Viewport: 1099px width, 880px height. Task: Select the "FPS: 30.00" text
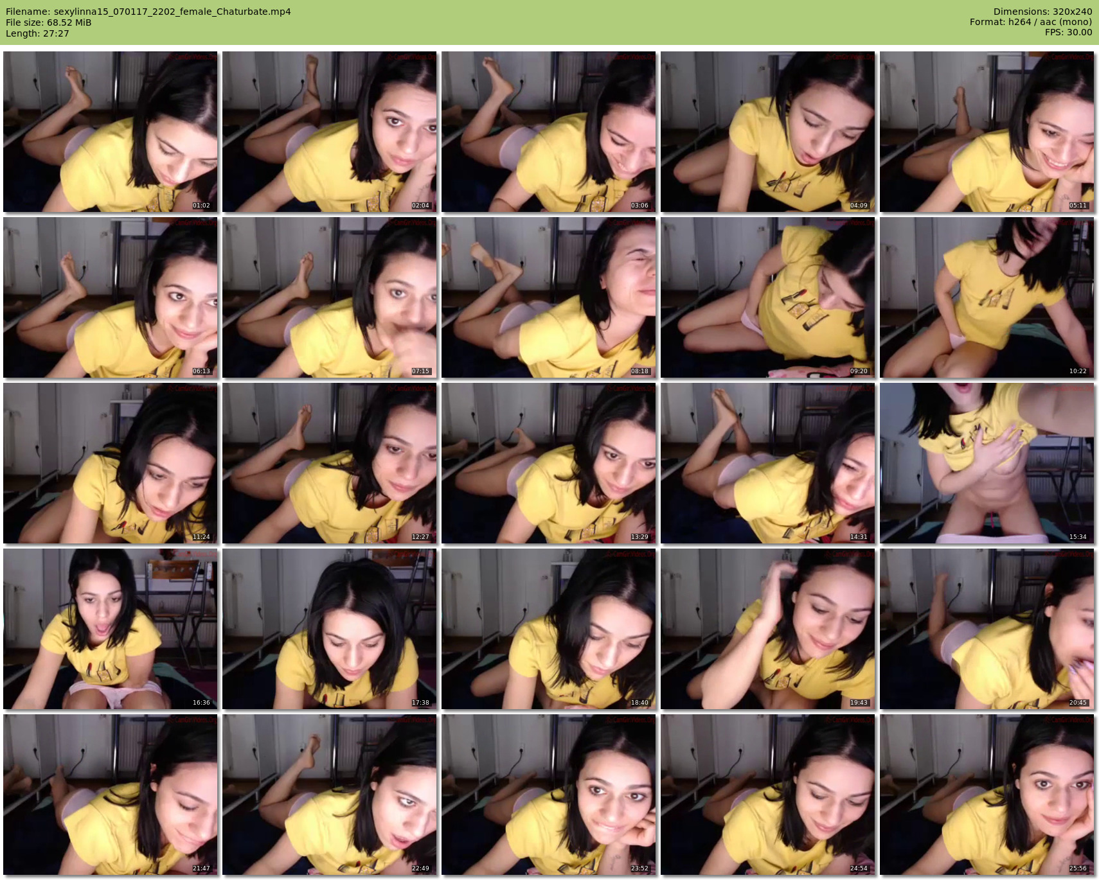point(1068,32)
